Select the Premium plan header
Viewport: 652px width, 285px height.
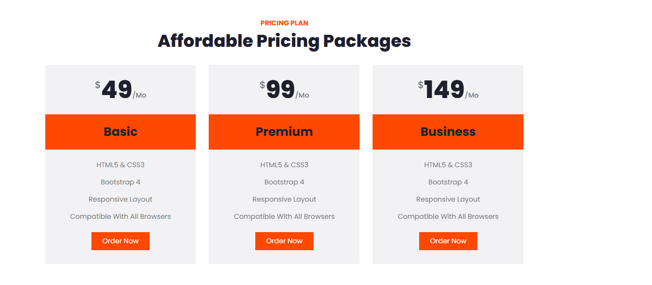[x=284, y=132]
